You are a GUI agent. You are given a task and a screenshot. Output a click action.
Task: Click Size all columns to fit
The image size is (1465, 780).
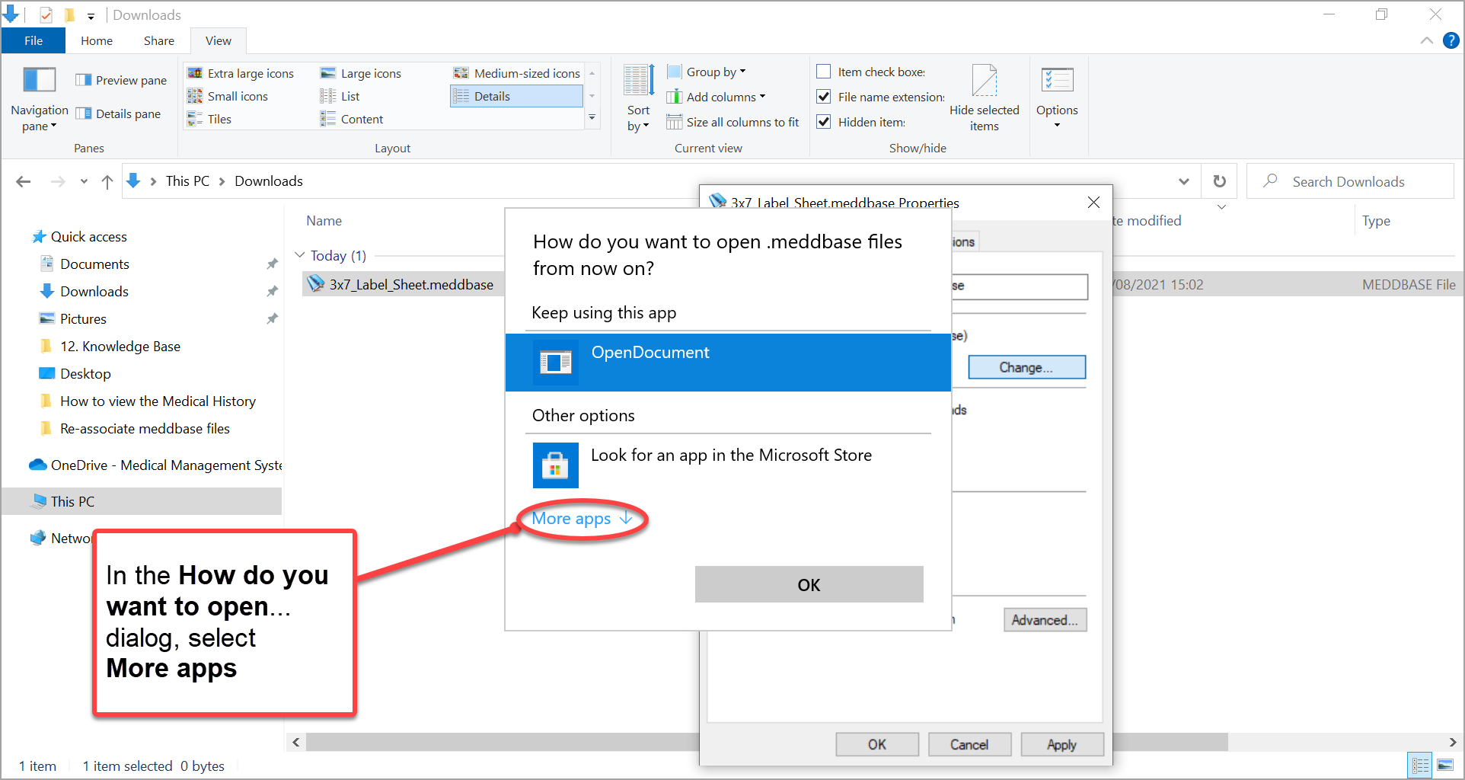[x=732, y=122]
